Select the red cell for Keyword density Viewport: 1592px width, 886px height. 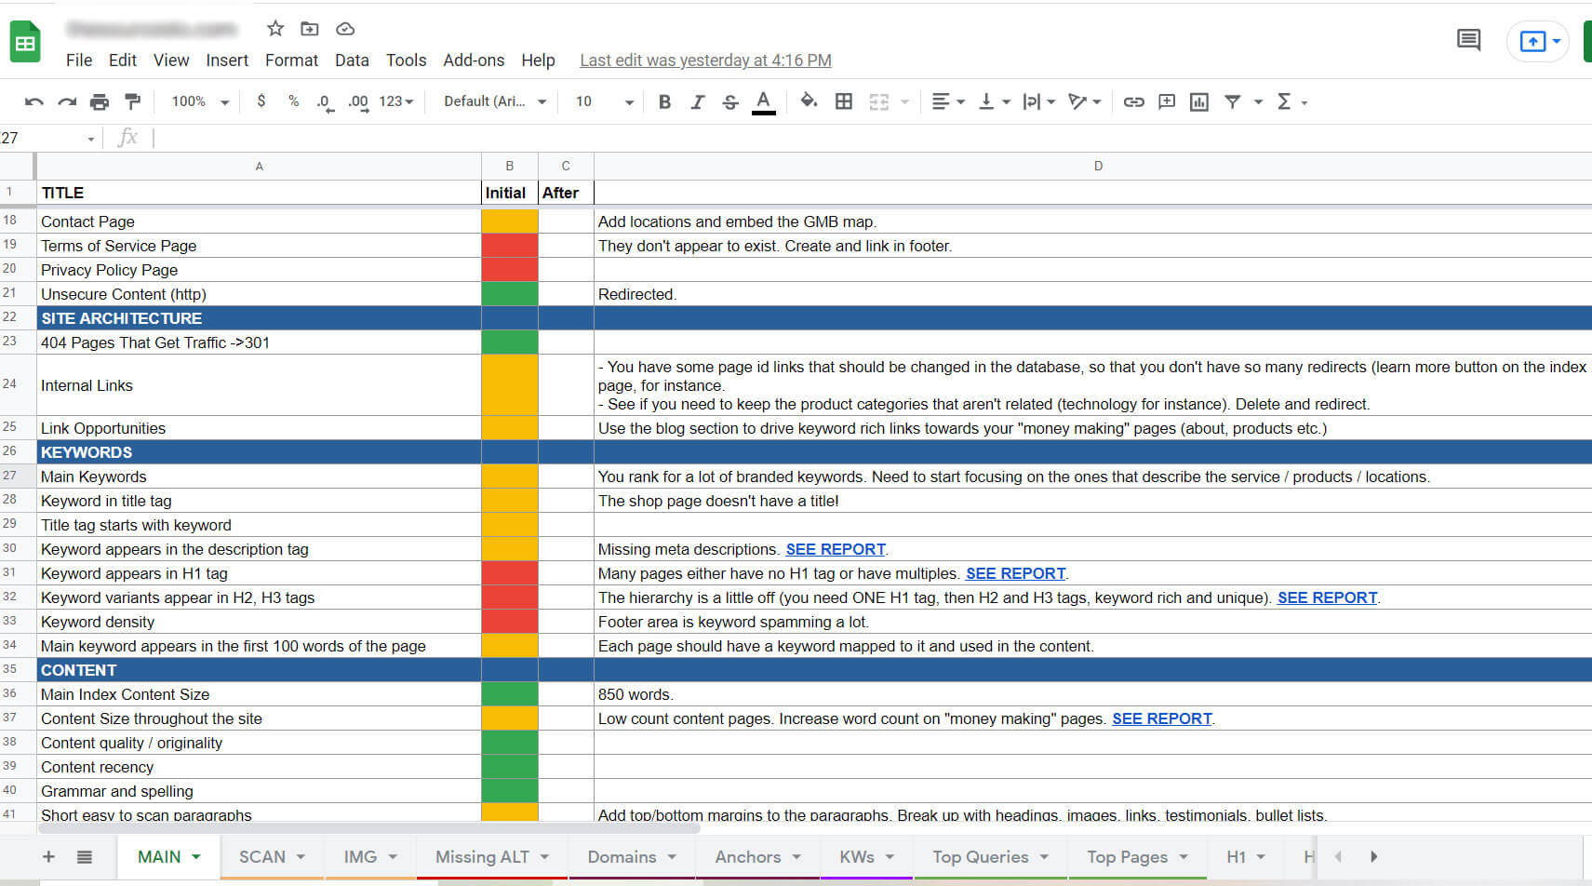pyautogui.click(x=510, y=622)
